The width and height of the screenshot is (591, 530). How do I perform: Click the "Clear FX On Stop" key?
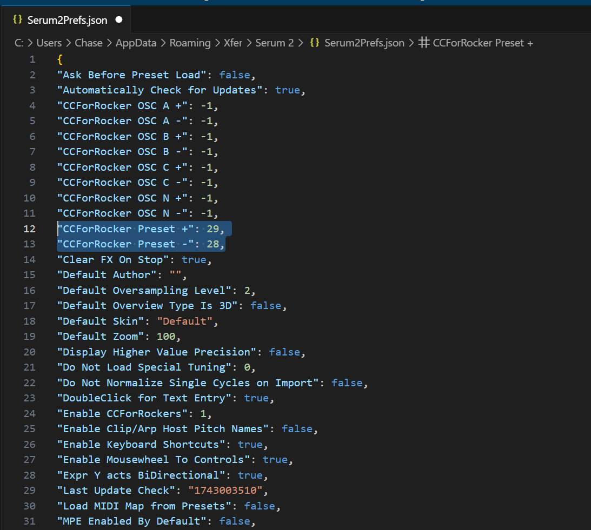[112, 259]
